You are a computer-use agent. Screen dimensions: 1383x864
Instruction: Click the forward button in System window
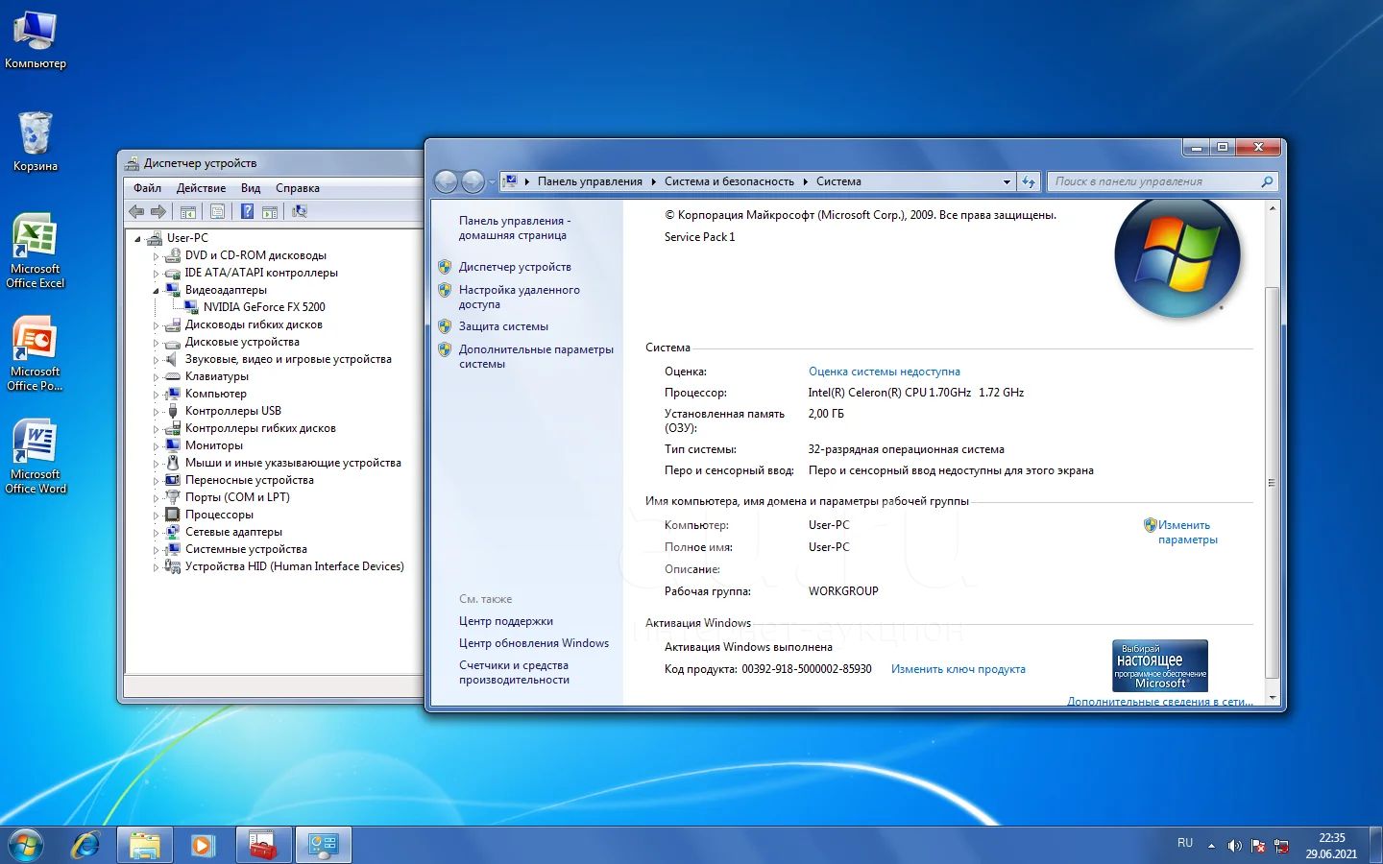click(473, 180)
